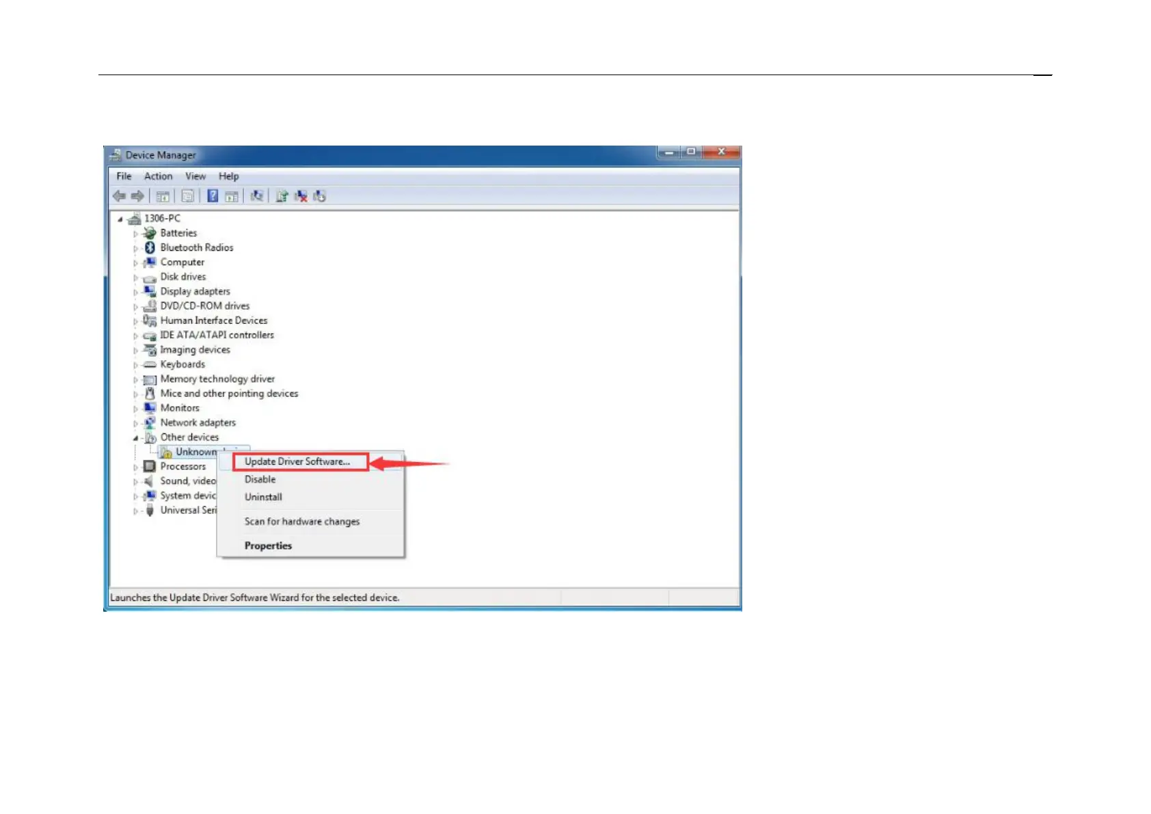This screenshot has height=814, width=1151.
Task: Expand Mice and other pointing devices
Action: click(135, 394)
